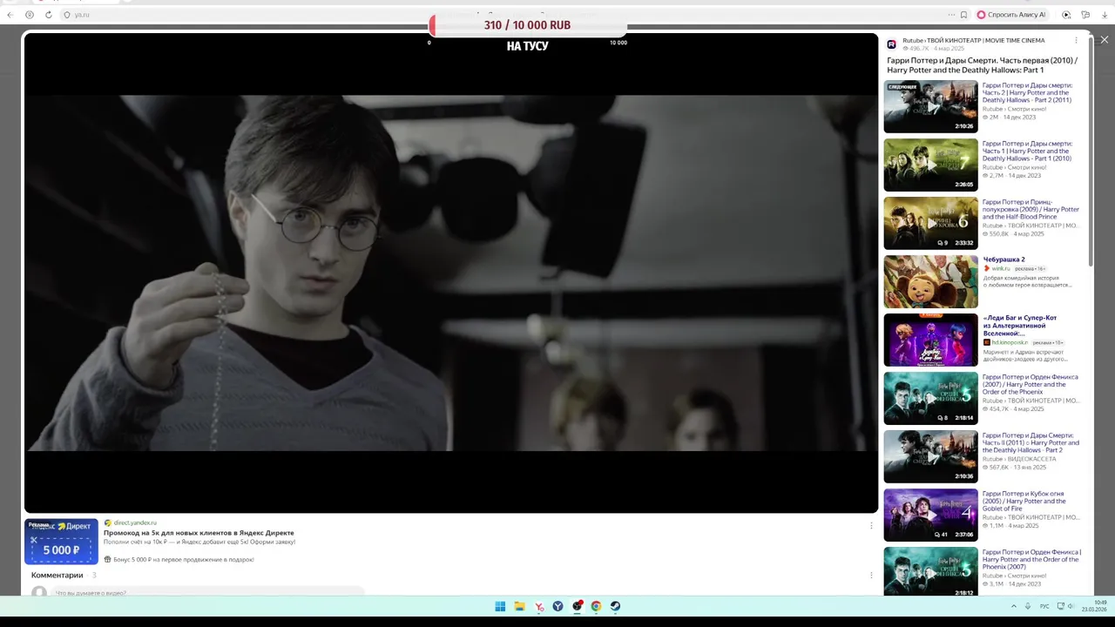Open the red Yandex browser taskbar icon
This screenshot has height=627, width=1115.
pyautogui.click(x=539, y=606)
